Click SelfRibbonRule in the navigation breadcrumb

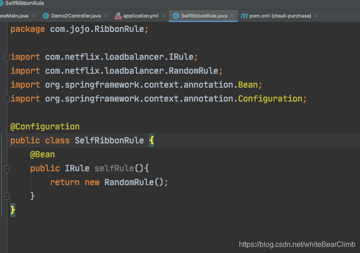click(x=25, y=3)
